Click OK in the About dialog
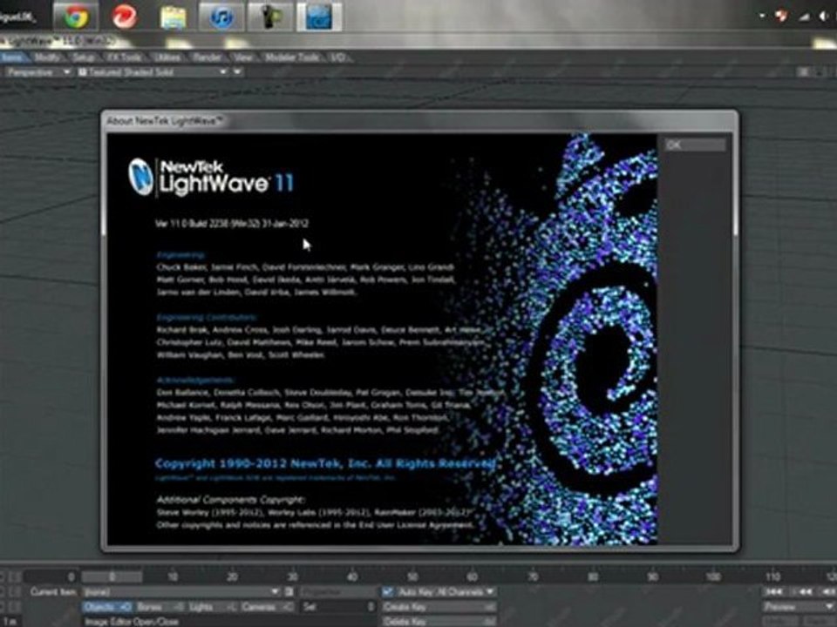 click(x=695, y=145)
